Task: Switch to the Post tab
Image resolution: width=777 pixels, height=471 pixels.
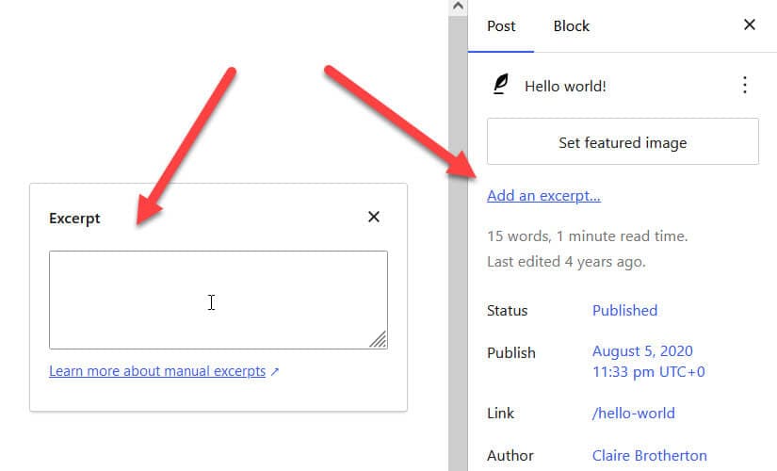Action: tap(501, 26)
